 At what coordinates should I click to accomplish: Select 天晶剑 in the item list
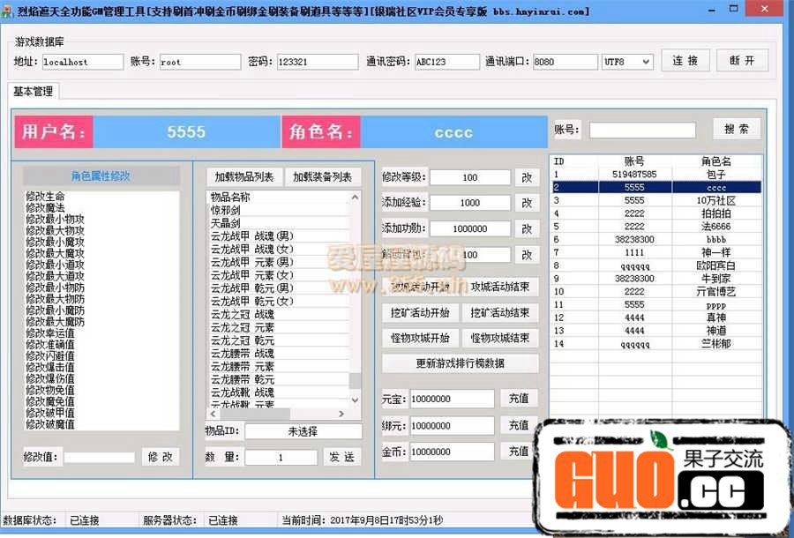[x=225, y=224]
